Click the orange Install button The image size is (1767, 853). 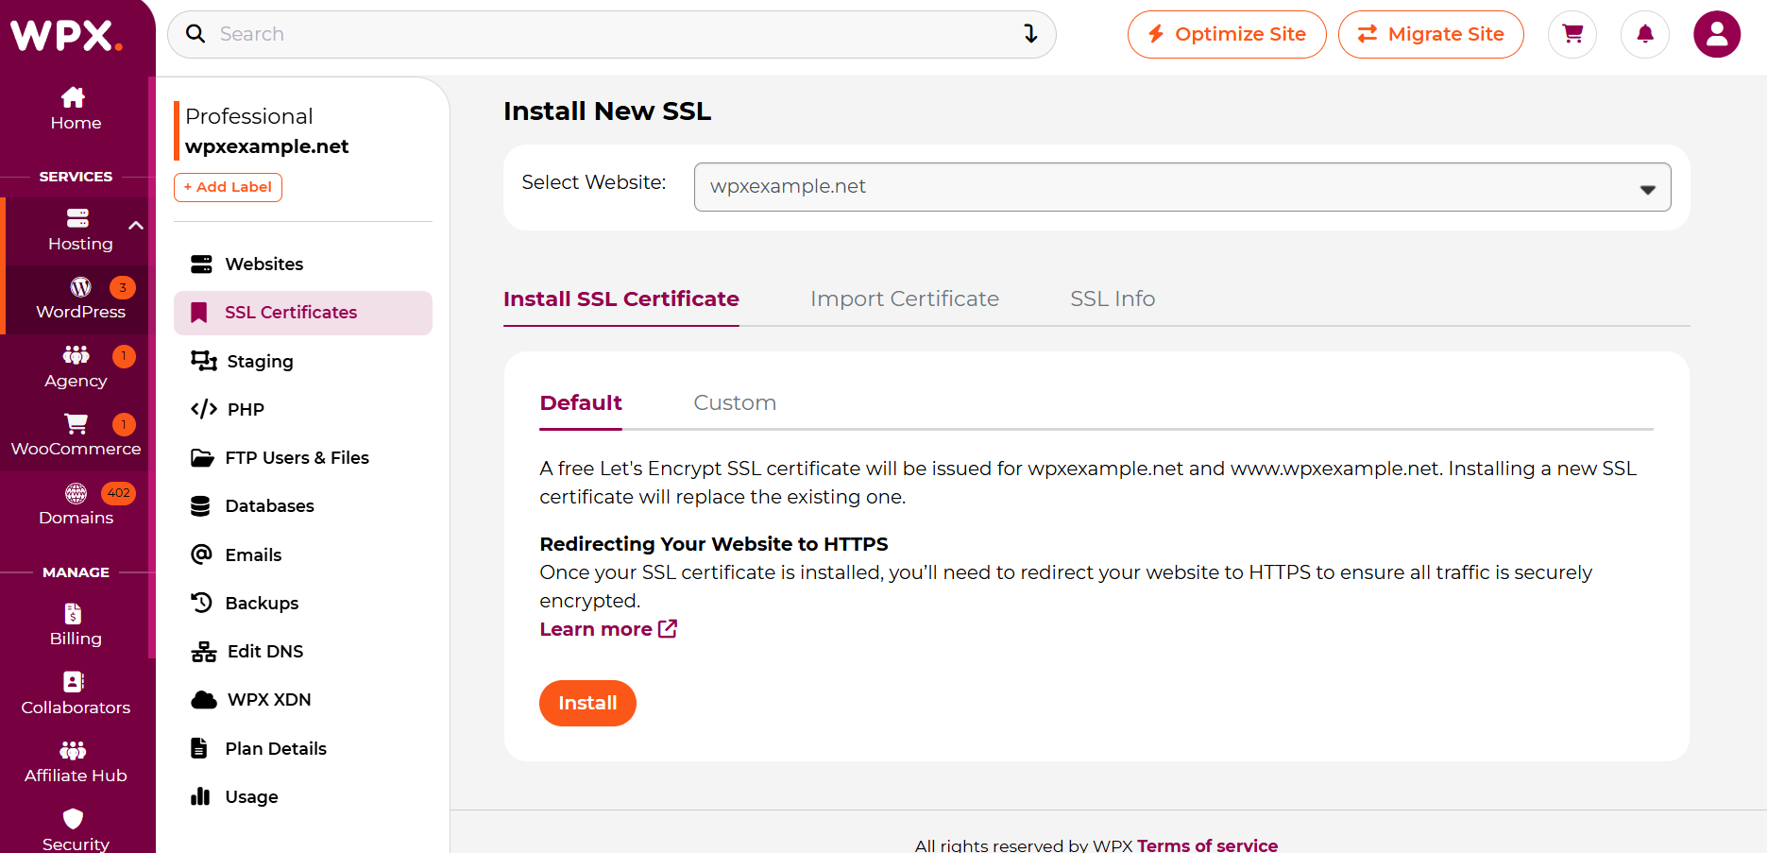click(x=587, y=704)
